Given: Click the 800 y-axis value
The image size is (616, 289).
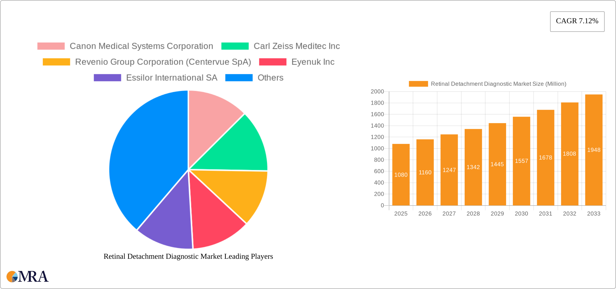Looking at the screenshot, I should point(379,160).
